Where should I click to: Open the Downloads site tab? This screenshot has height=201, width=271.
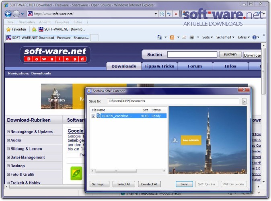[x=124, y=66]
